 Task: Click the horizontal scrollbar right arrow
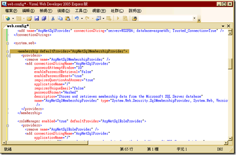[226, 142]
